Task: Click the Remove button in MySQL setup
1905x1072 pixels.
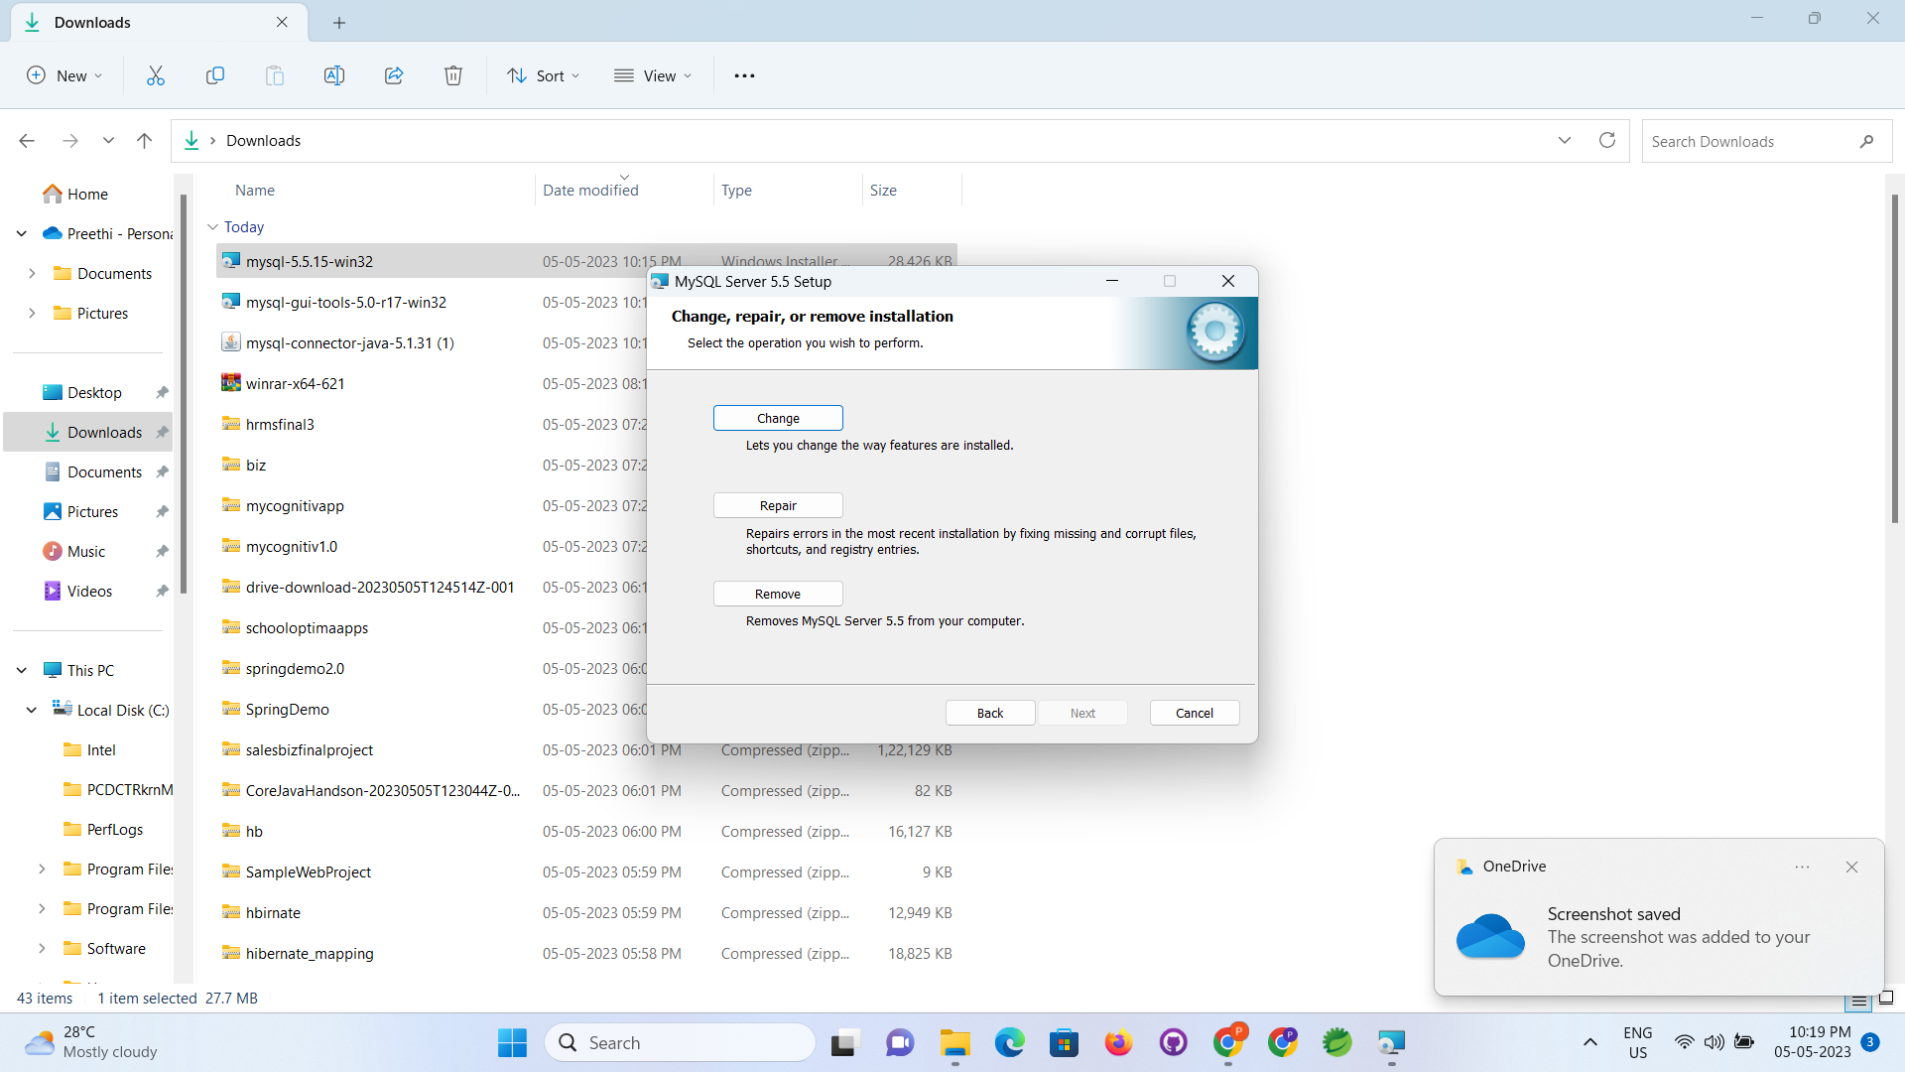Action: coord(778,594)
